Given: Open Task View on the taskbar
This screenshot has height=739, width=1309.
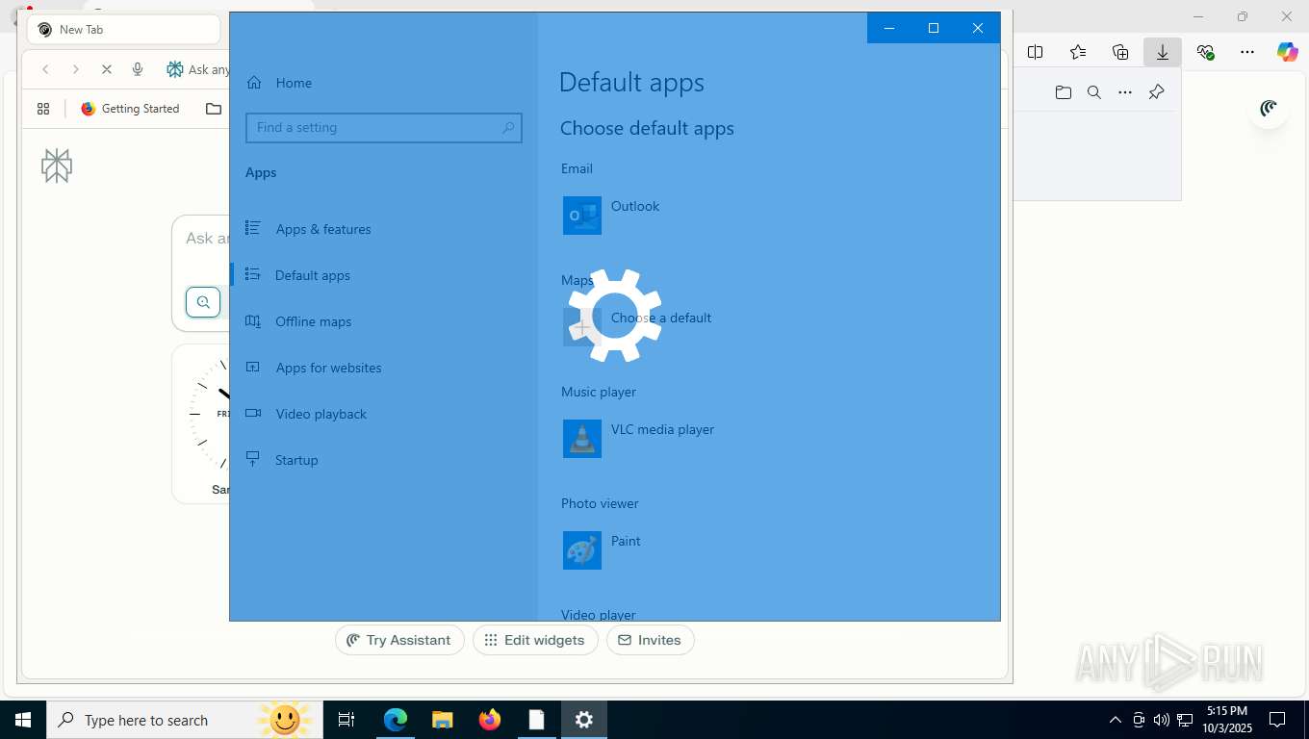Looking at the screenshot, I should pyautogui.click(x=346, y=720).
